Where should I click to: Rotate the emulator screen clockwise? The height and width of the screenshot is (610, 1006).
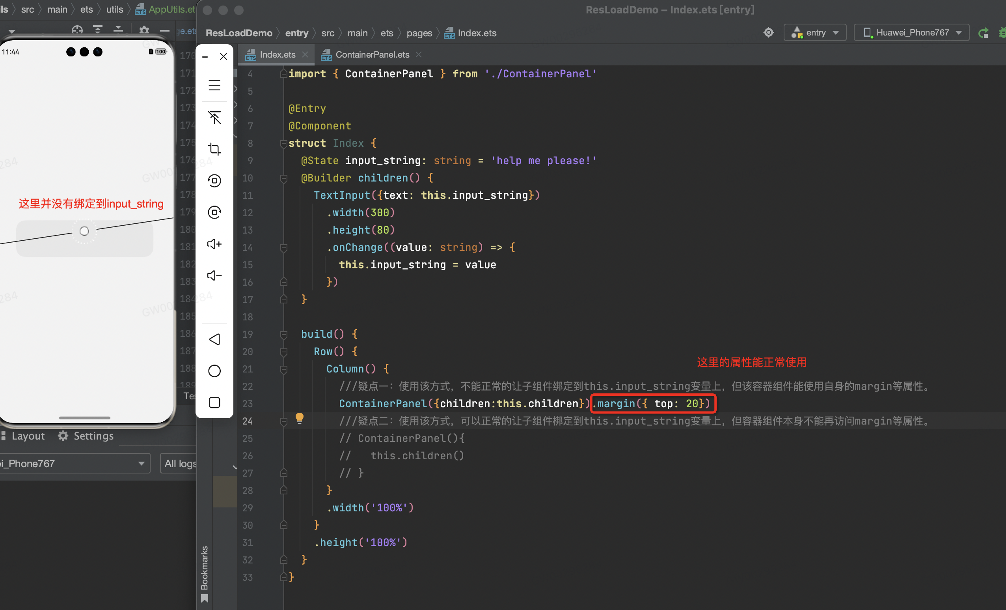coord(214,212)
